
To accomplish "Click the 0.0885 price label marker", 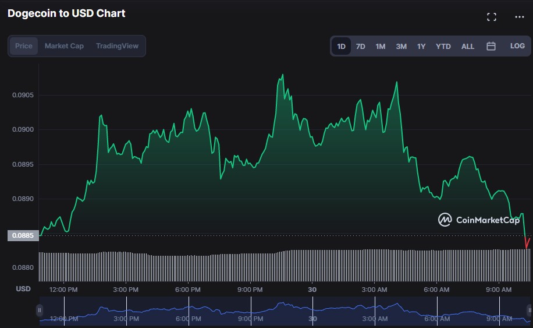I will pos(23,236).
